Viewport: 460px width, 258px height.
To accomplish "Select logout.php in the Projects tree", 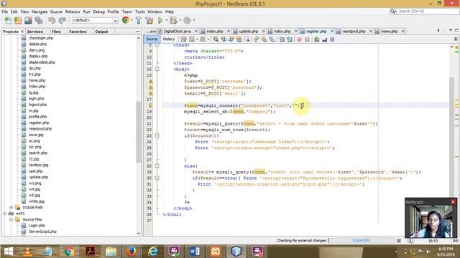I will [x=37, y=105].
